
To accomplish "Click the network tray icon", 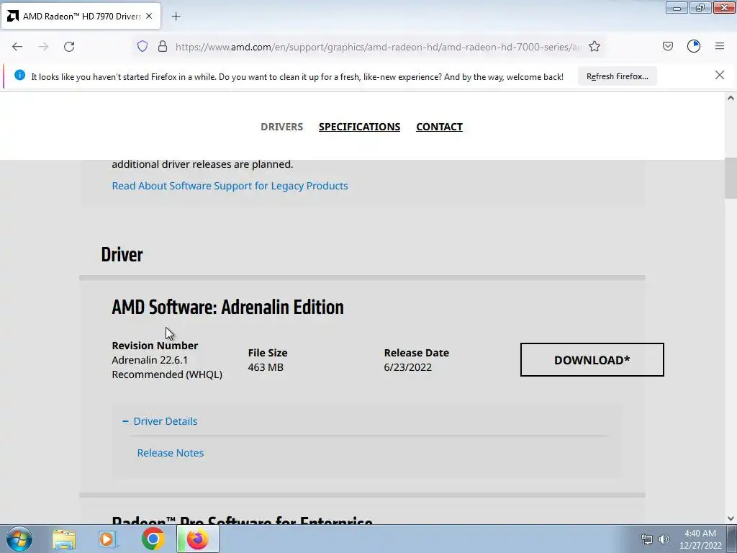I will click(x=647, y=539).
